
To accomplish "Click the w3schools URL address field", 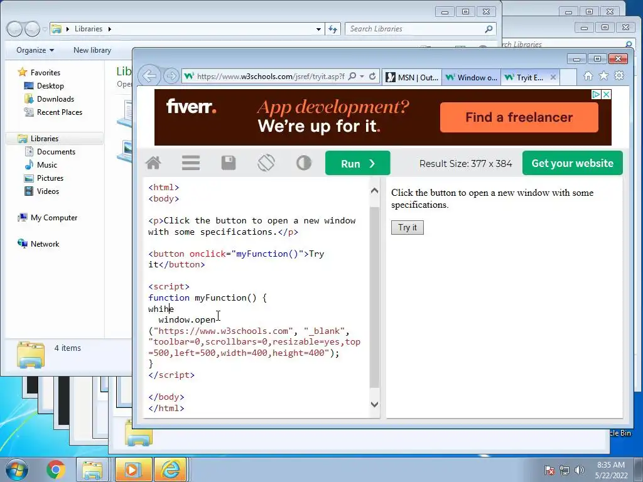I will (271, 77).
